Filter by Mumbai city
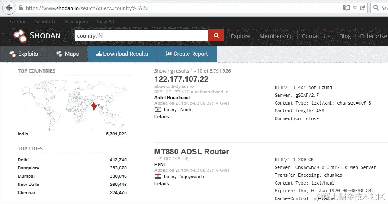The image size is (388, 204). click(x=26, y=176)
